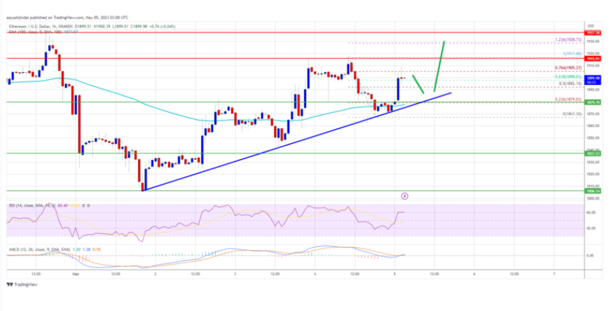Click the "May" date on time axis

76,274
